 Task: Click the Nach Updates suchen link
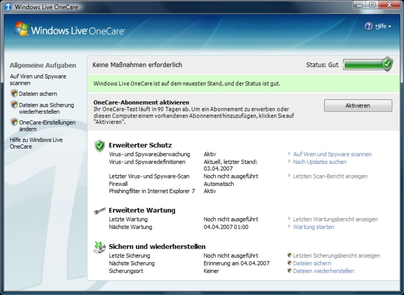coord(320,162)
